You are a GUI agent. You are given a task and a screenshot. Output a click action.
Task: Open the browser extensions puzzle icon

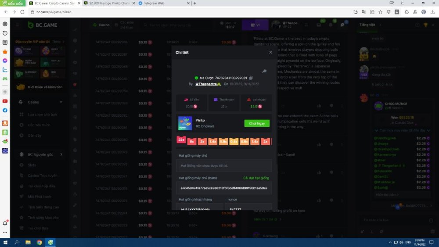tap(407, 12)
